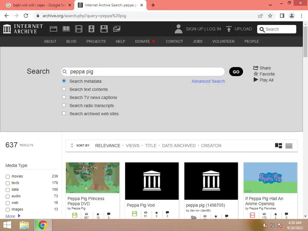This screenshot has height=231, width=308.
Task: Switch to list view layout icon
Action: (289, 146)
